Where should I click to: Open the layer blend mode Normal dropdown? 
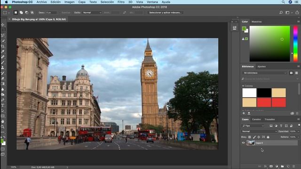(x=259, y=131)
